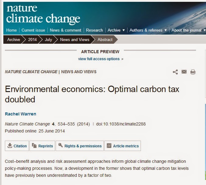The width and height of the screenshot is (206, 185).
Task: Click the share icon
Action: [x=175, y=72]
